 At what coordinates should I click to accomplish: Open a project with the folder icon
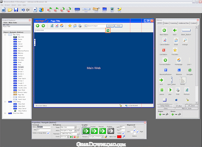click(10, 10)
